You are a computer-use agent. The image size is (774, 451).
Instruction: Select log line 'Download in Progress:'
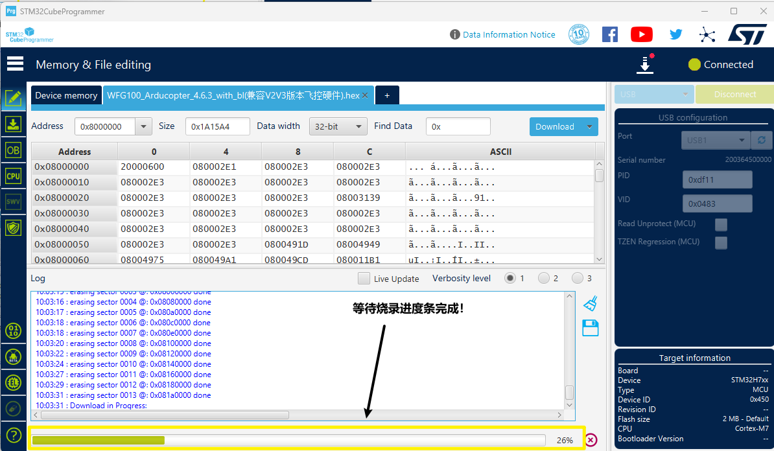pos(91,406)
